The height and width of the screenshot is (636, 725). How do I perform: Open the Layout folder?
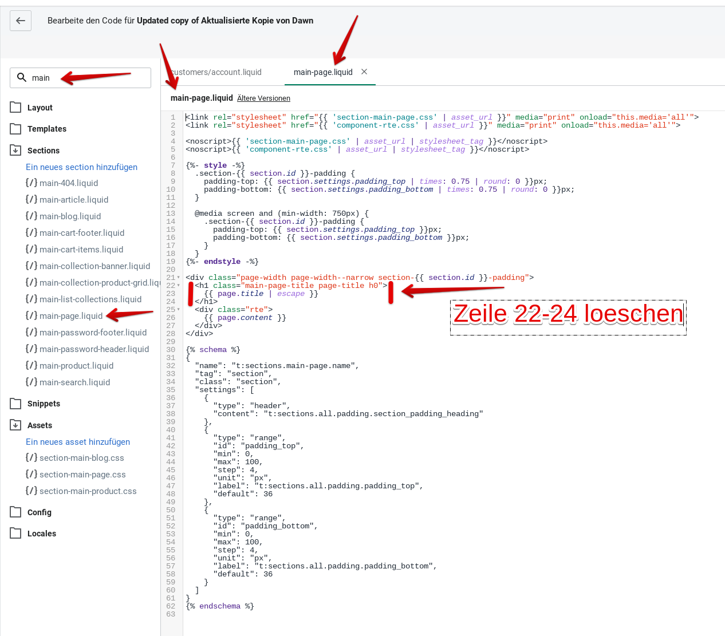(32, 108)
